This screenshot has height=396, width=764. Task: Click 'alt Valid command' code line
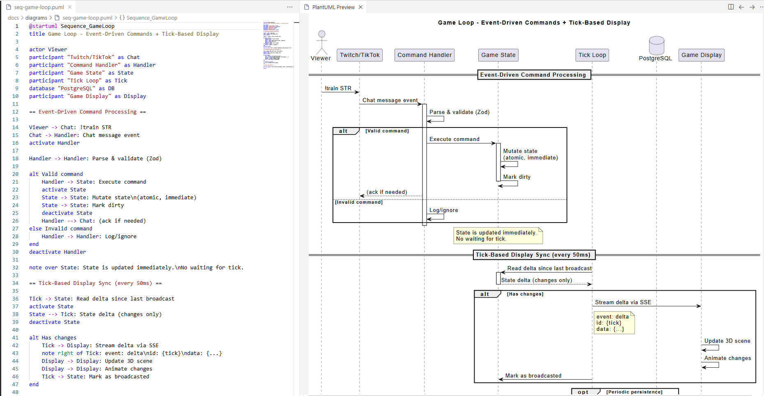(x=56, y=174)
